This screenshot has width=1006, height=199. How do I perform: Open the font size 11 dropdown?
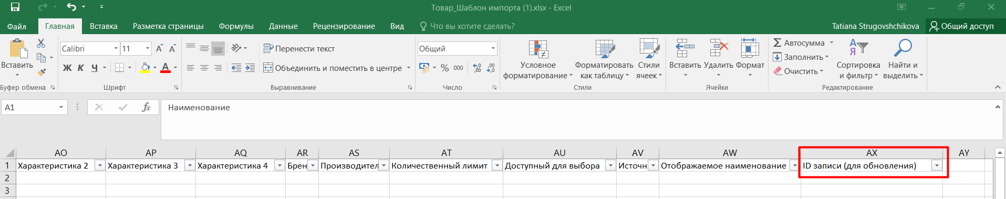coord(148,48)
